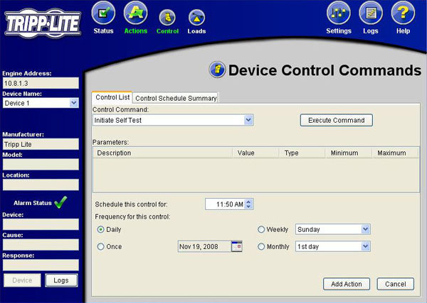
Task: Click the Actions icon in top bar
Action: click(x=135, y=14)
